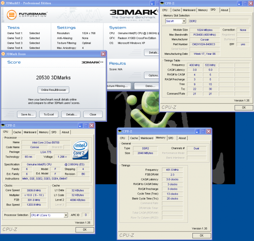Switch to Cache tab in SPD window
Viewport: 254px width, 241px height.
pyautogui.click(x=176, y=10)
